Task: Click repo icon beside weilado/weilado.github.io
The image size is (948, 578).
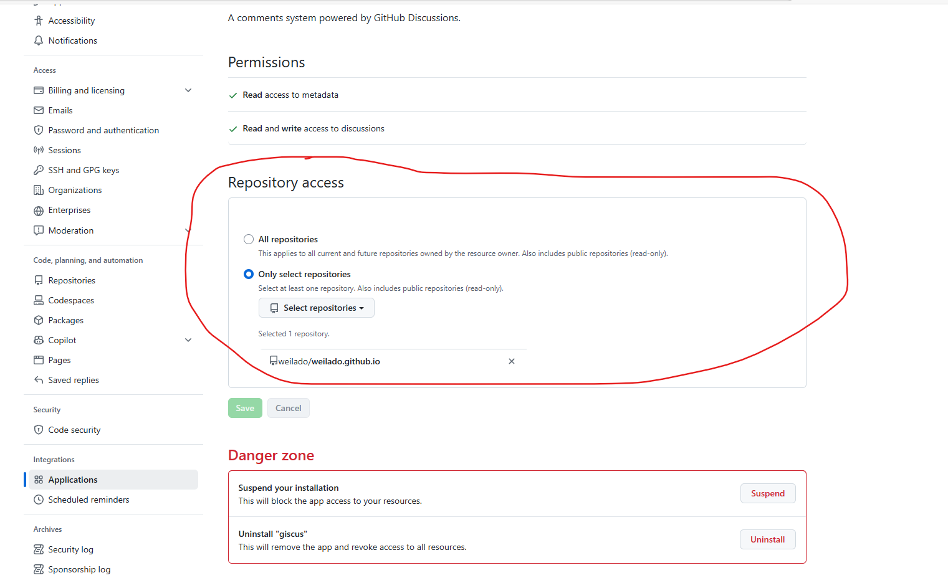Action: coord(274,361)
